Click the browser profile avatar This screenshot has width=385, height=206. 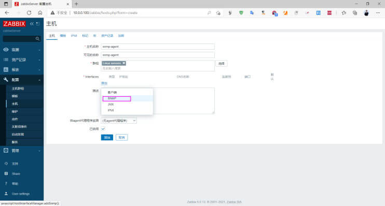[x=366, y=13]
